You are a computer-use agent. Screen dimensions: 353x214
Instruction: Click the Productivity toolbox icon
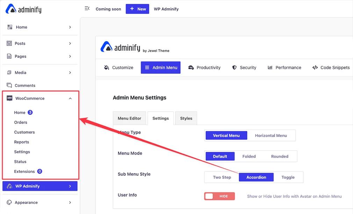(x=191, y=67)
